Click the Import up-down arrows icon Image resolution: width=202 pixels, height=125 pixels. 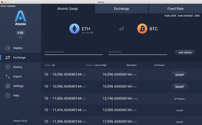(x=8, y=76)
